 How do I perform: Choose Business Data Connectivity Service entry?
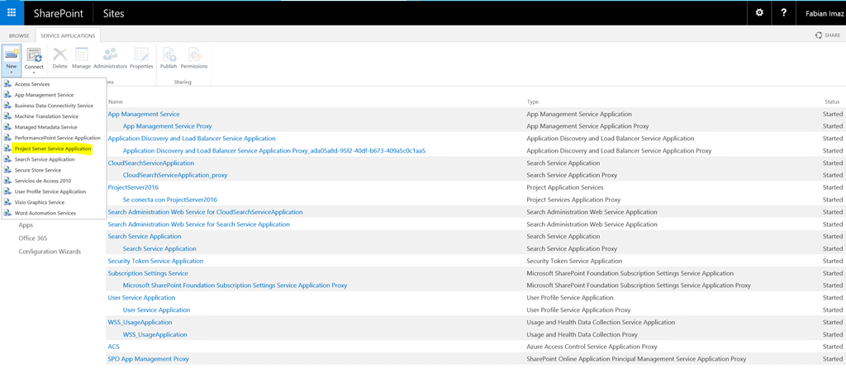(x=54, y=106)
